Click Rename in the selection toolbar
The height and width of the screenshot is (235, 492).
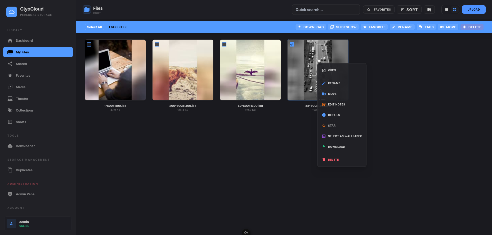coord(402,27)
